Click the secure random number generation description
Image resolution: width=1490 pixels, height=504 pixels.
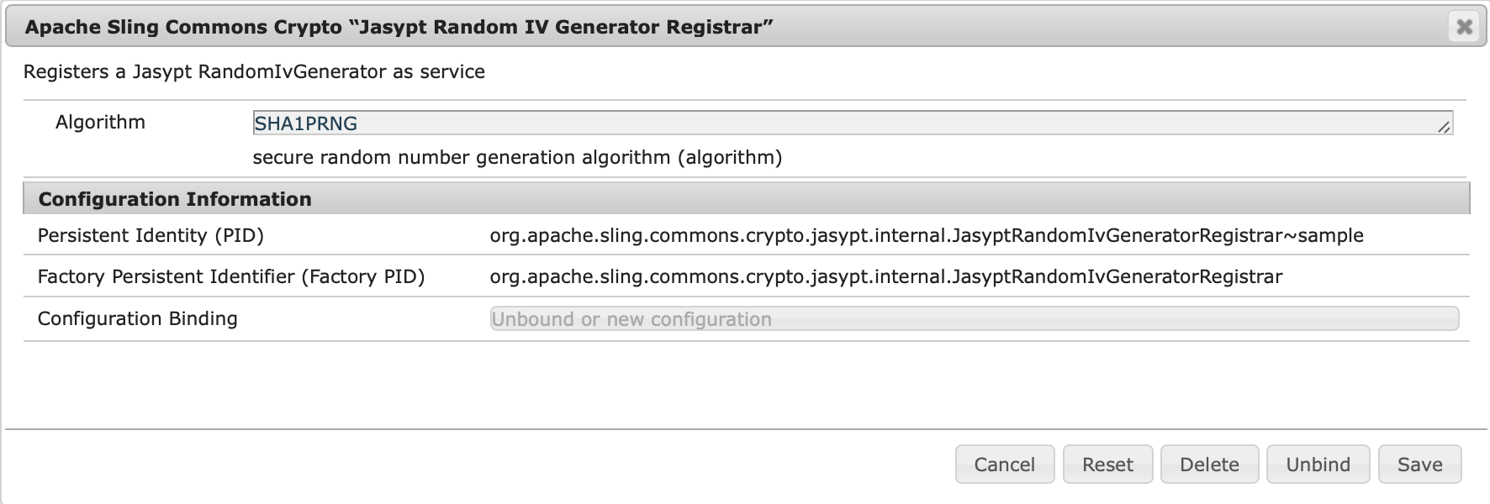(517, 158)
